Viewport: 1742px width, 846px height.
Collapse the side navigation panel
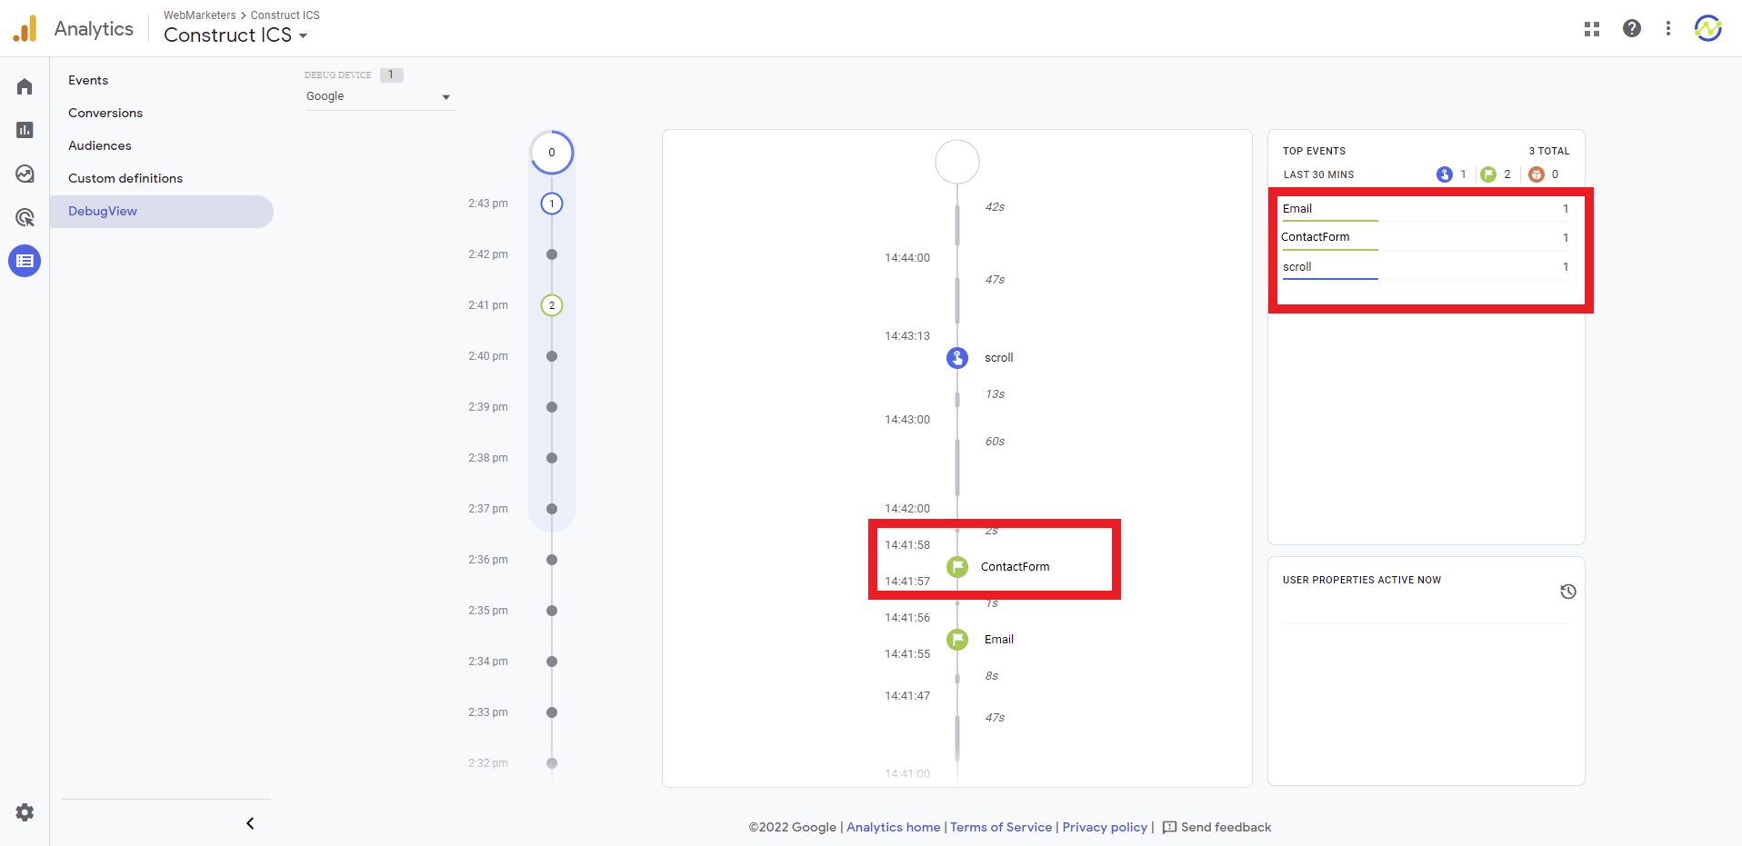(250, 823)
